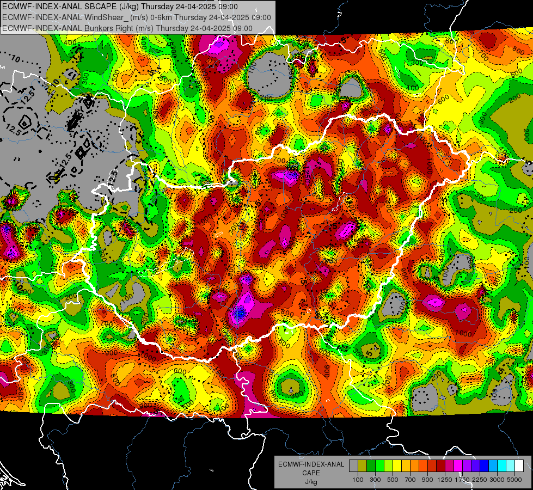The height and width of the screenshot is (490, 533).
Task: Click the 2250 legend scale label
Action: (480, 480)
